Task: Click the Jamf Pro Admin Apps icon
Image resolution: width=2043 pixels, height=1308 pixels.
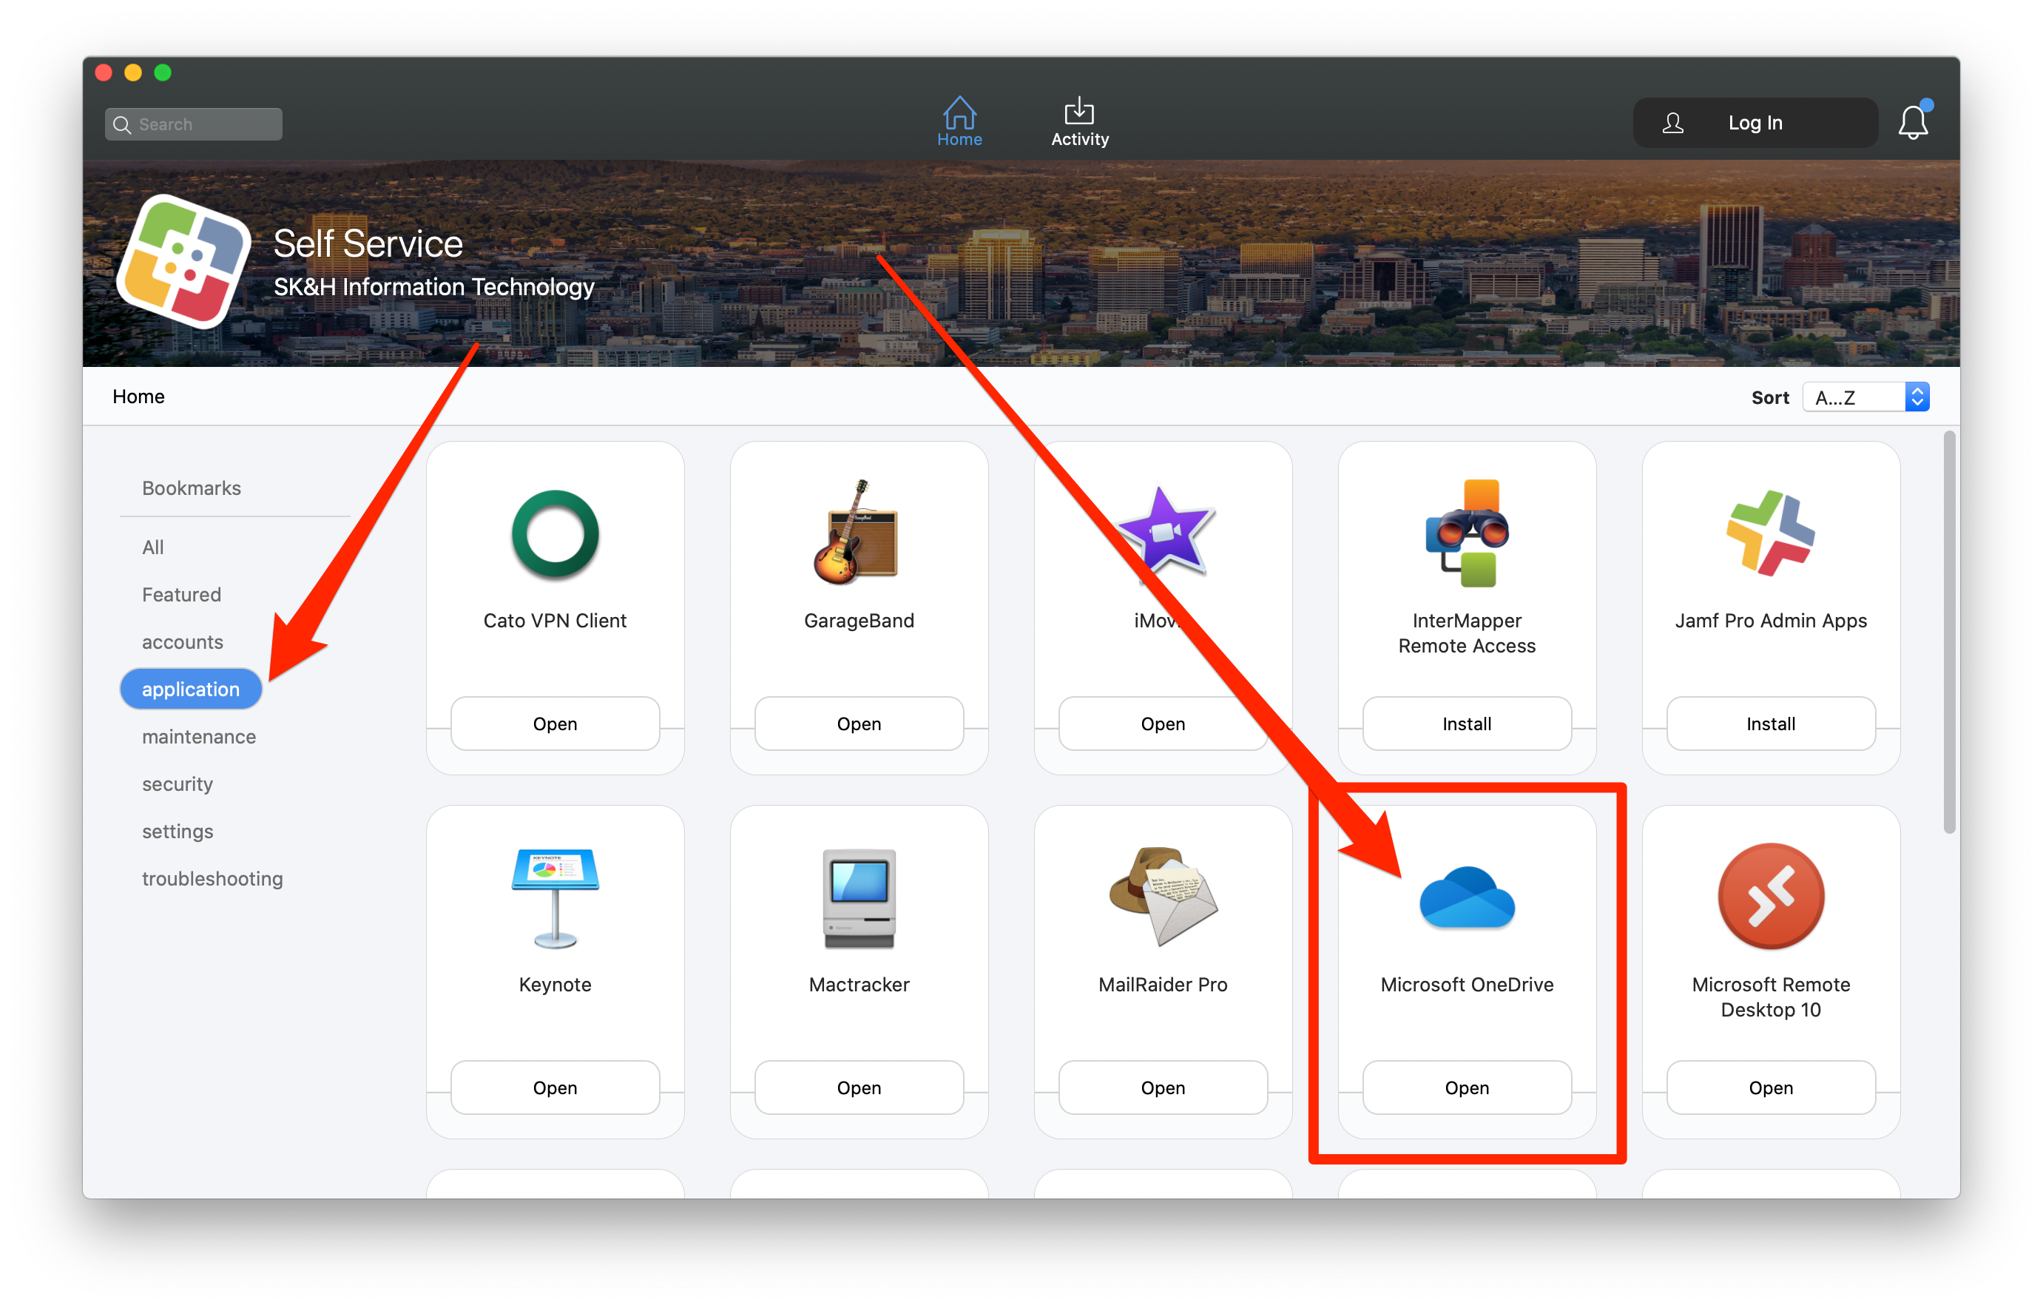Action: click(1771, 533)
